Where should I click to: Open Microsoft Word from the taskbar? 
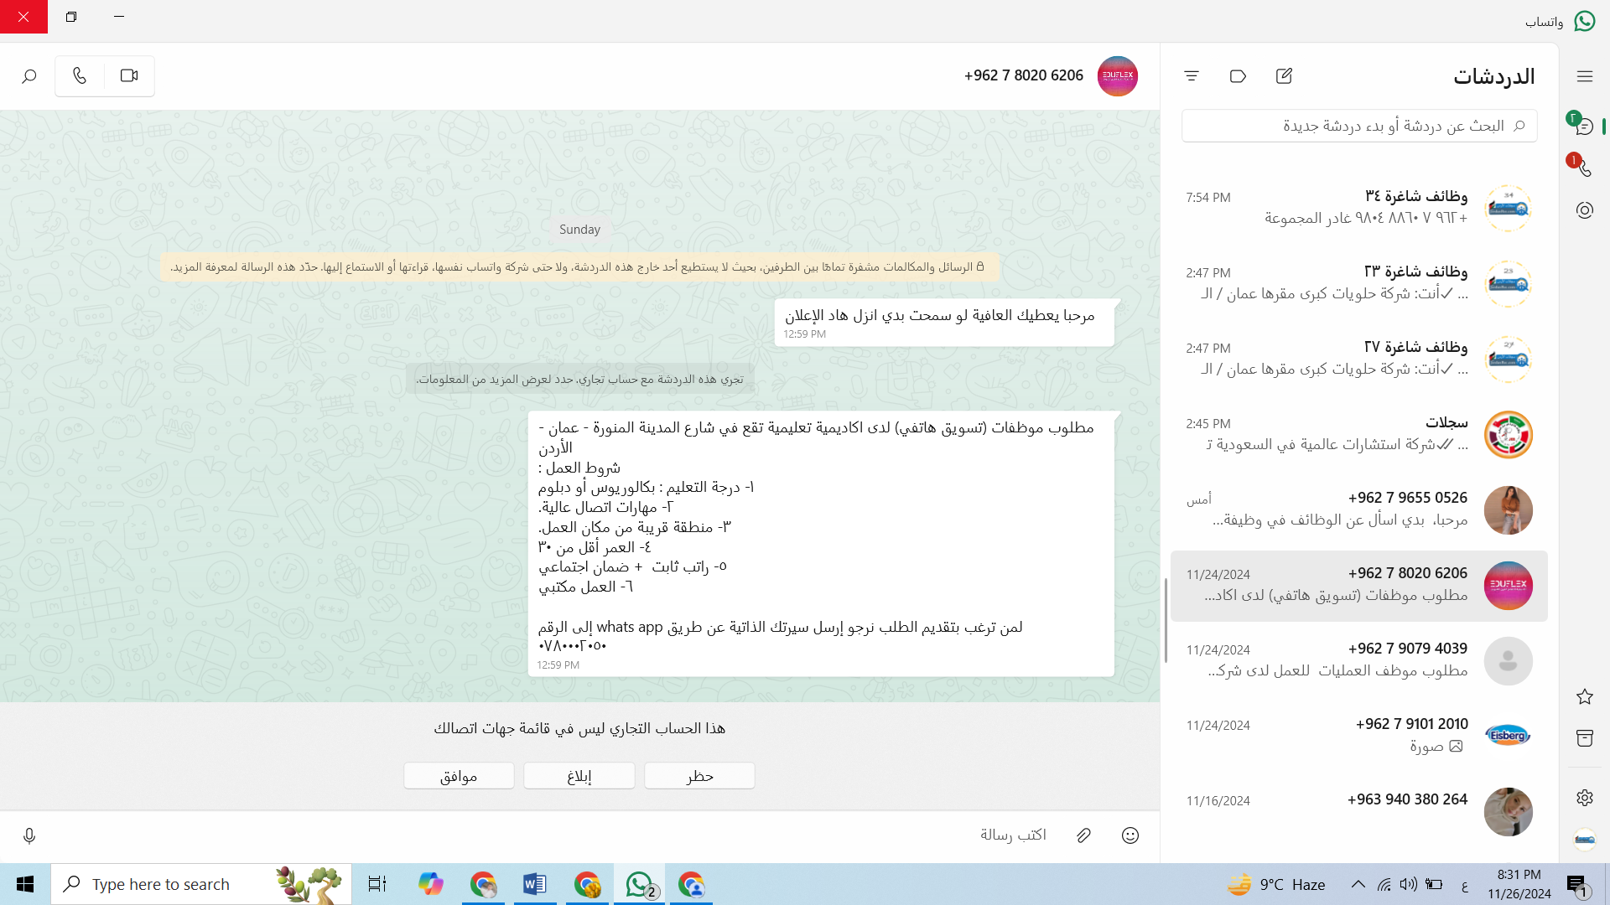534,884
